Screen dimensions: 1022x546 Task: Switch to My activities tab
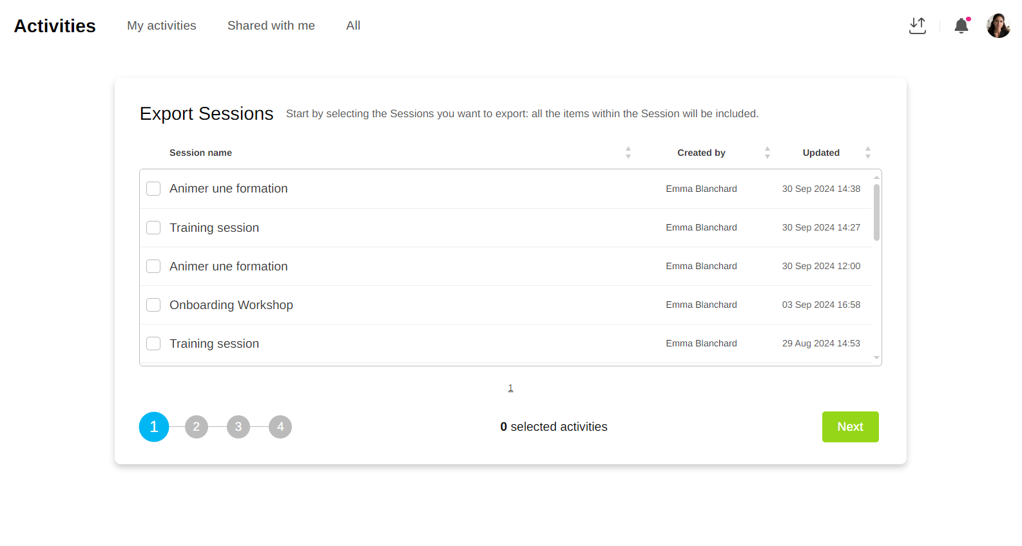point(162,26)
